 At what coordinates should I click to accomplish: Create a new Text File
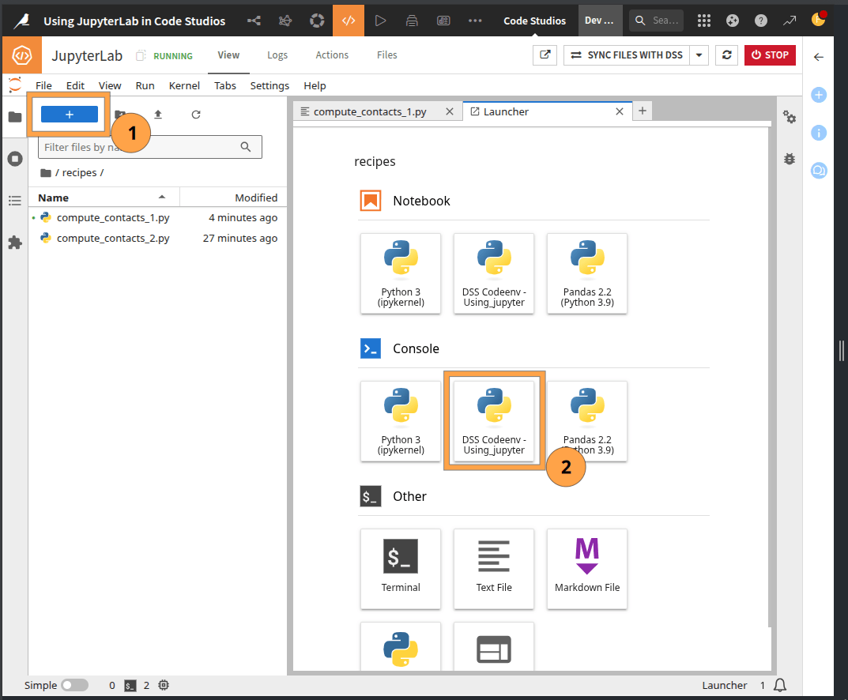pos(494,569)
